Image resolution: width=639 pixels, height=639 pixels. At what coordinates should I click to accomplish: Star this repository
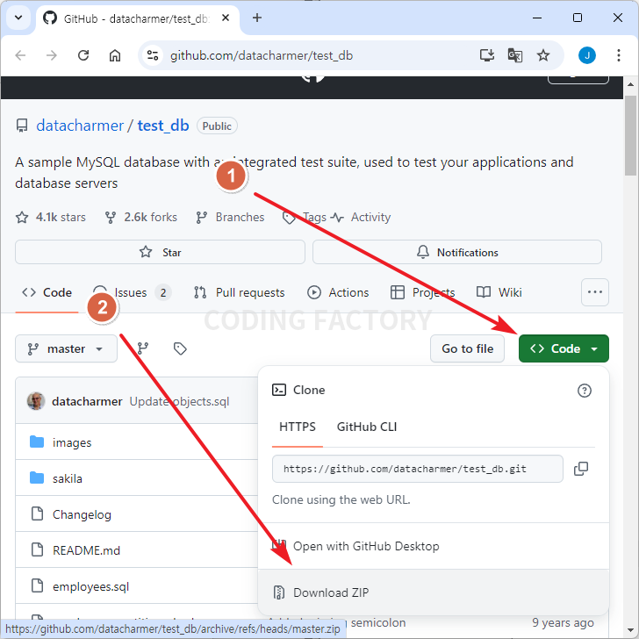(160, 252)
